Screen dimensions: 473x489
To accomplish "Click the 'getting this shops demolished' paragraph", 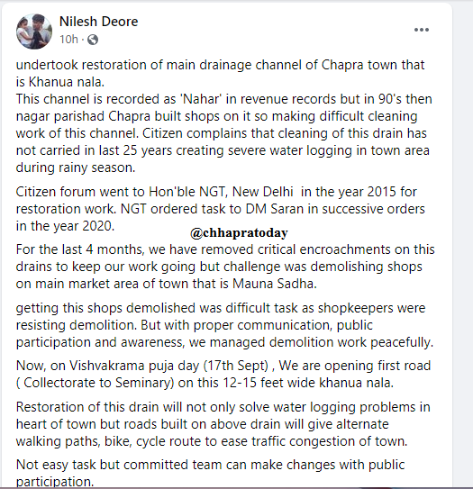I will (224, 325).
